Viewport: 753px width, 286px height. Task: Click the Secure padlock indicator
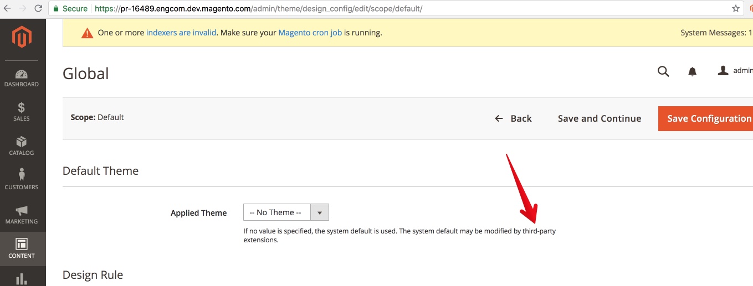[70, 9]
